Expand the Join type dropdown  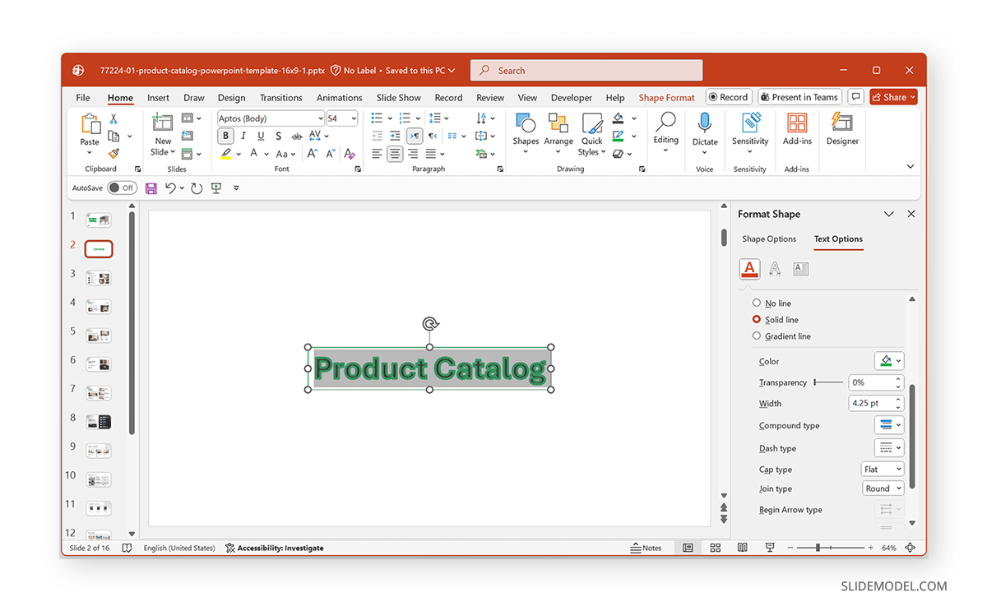coord(883,488)
